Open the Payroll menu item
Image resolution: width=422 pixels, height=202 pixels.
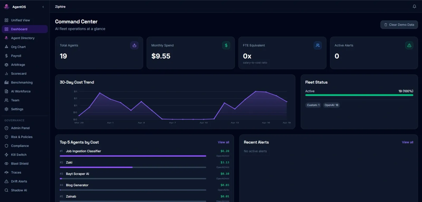[x=16, y=56]
